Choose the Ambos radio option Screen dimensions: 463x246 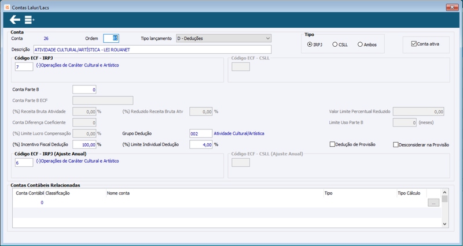point(367,45)
